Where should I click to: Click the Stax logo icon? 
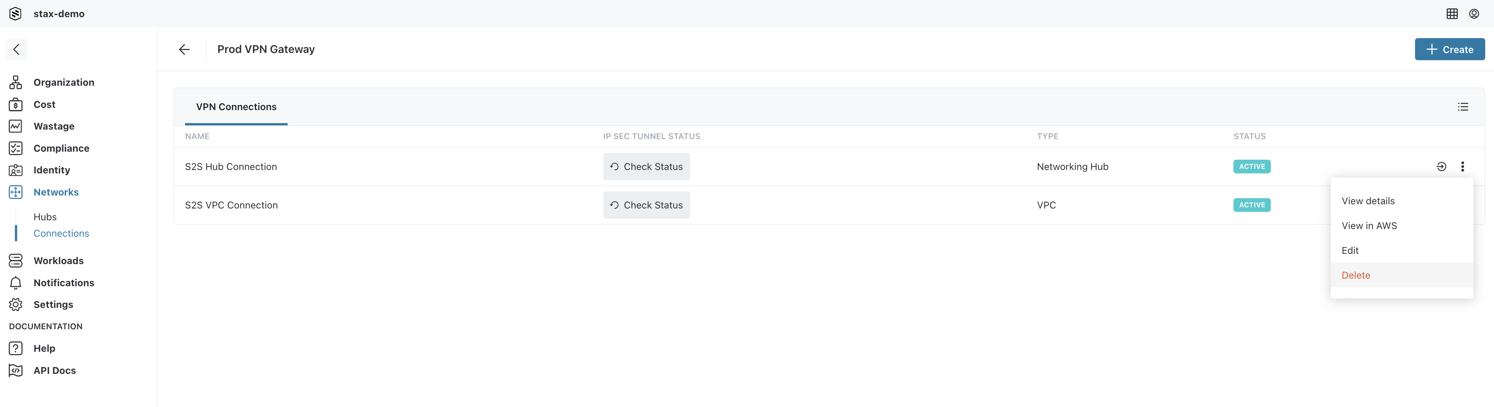tap(16, 13)
